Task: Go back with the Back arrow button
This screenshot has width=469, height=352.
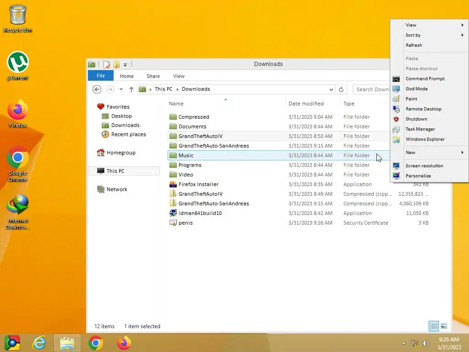Action: pyautogui.click(x=97, y=89)
